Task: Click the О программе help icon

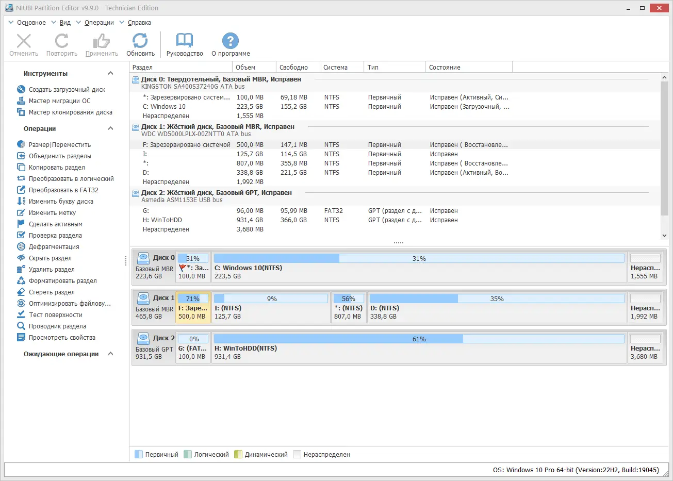Action: [x=231, y=44]
